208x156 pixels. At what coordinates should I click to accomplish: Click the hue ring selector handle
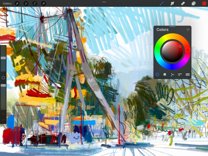pyautogui.click(x=187, y=50)
